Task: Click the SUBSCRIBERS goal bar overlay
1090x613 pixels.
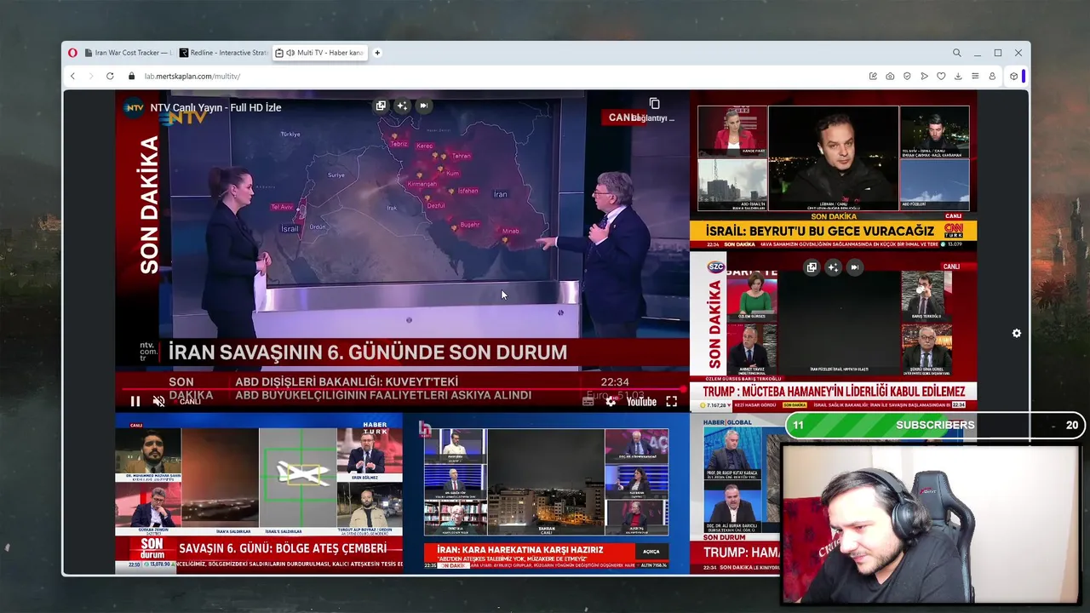Action: click(934, 425)
